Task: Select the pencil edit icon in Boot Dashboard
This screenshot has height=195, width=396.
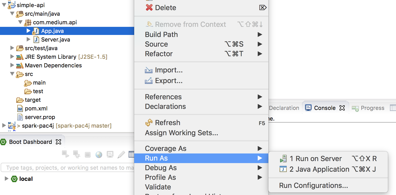Action: click(121, 154)
